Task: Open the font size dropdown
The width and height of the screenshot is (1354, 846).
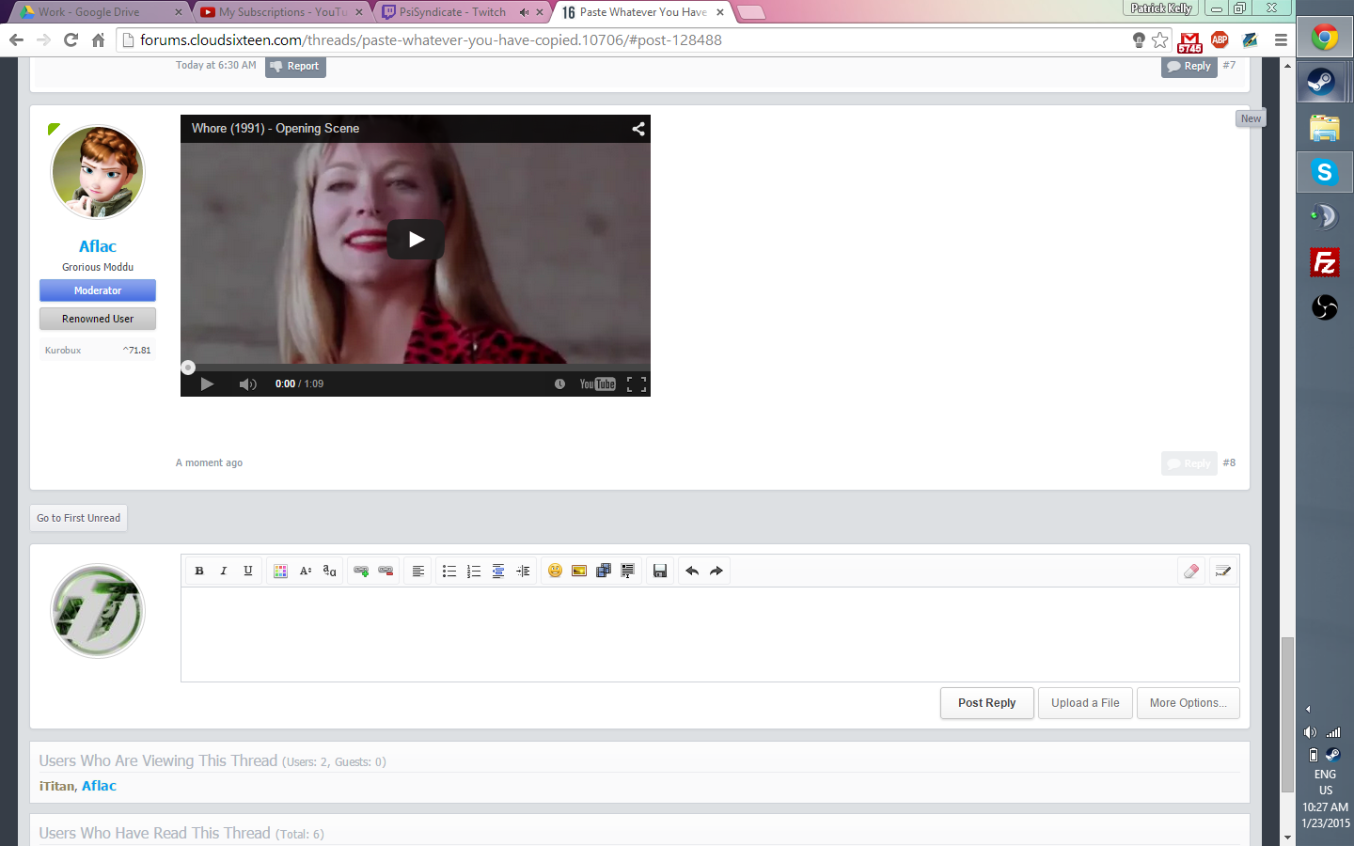Action: pos(305,571)
